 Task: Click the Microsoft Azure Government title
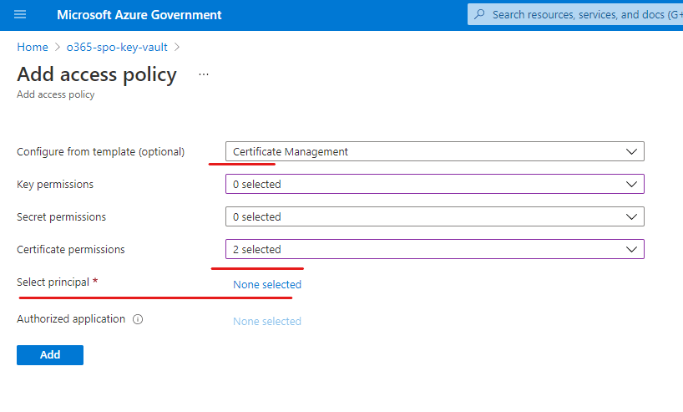(x=139, y=15)
